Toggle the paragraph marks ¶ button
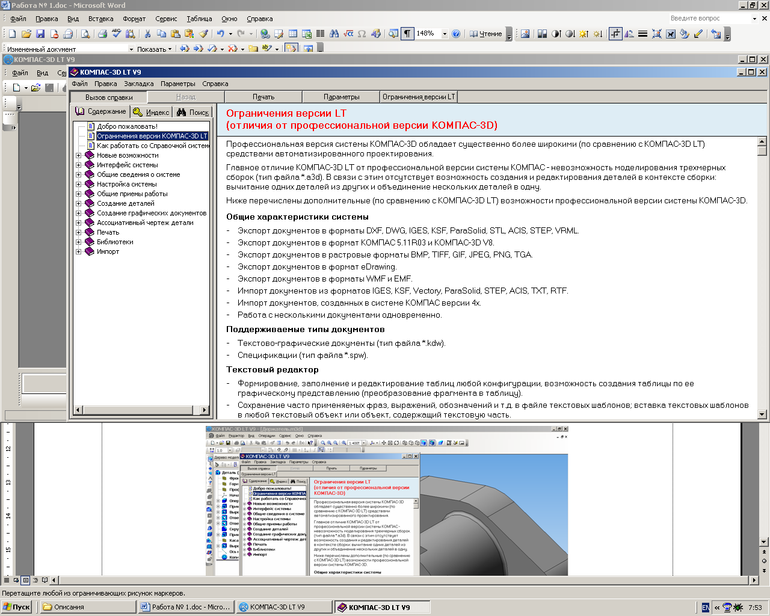Image resolution: width=770 pixels, height=616 pixels. click(407, 34)
